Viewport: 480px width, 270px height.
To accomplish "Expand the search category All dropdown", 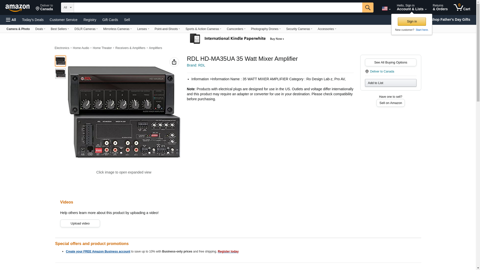I will 67,7.
